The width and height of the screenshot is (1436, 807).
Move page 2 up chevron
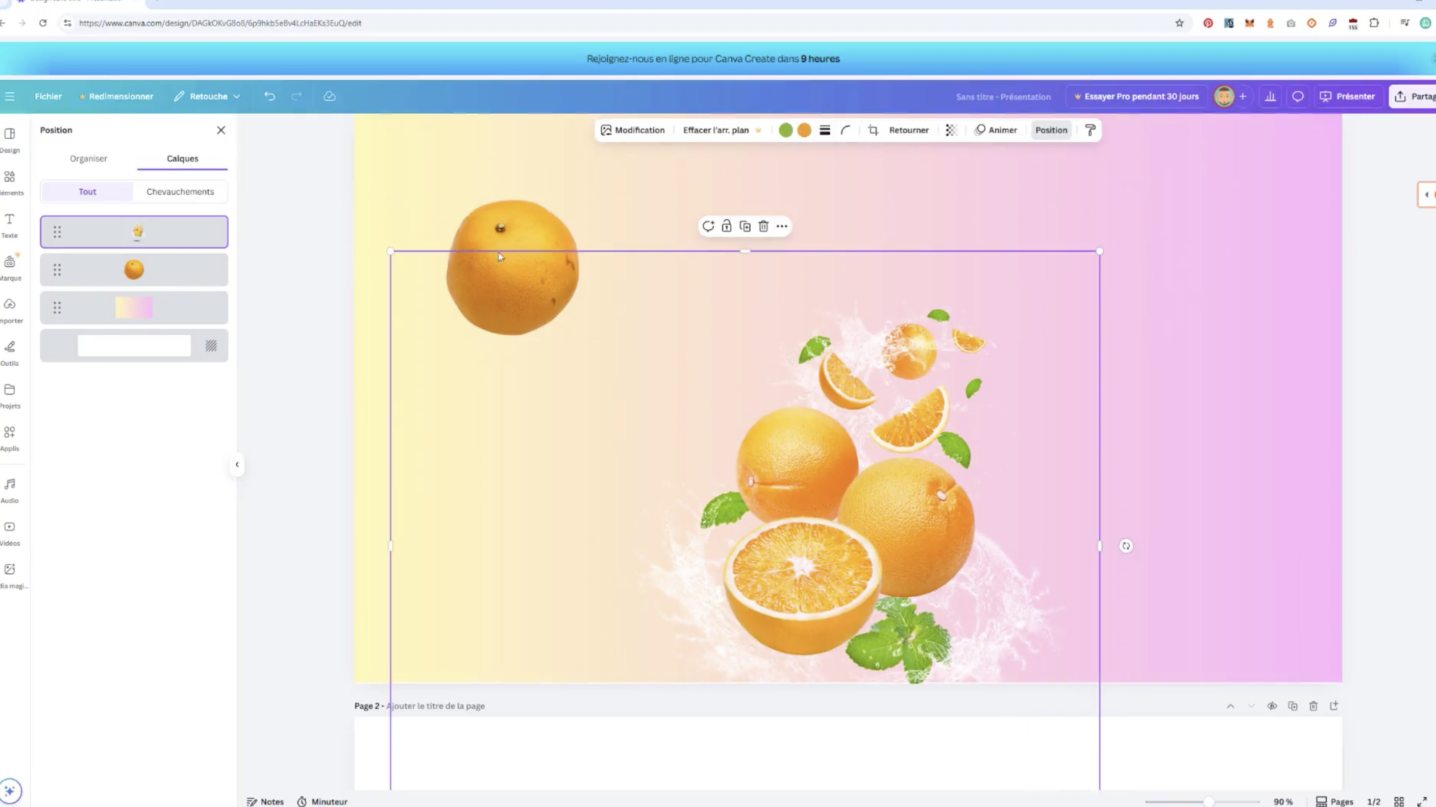click(x=1230, y=706)
